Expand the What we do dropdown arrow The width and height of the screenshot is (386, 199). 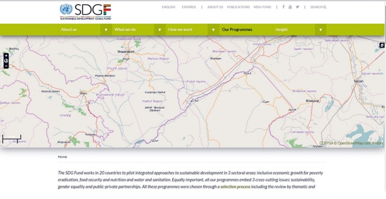click(160, 30)
